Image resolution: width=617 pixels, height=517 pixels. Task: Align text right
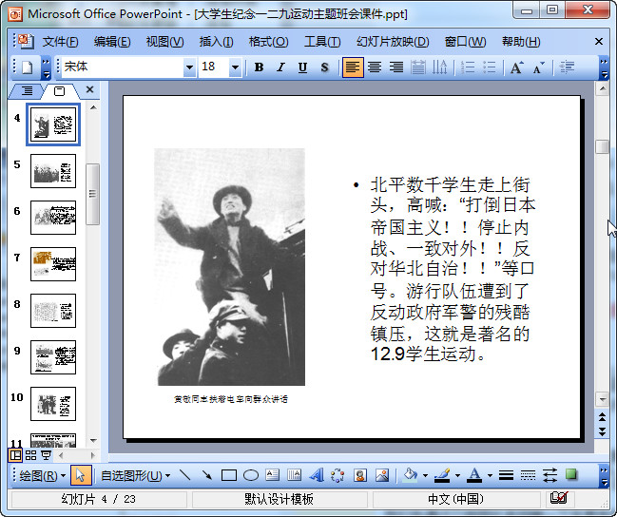tap(396, 67)
